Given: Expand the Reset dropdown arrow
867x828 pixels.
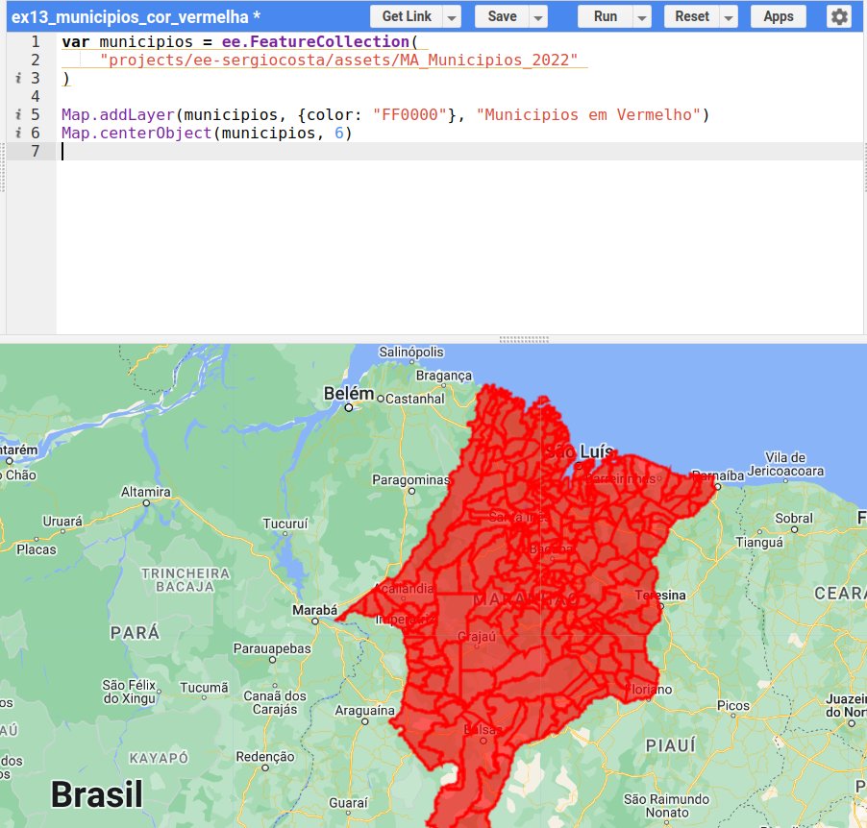Looking at the screenshot, I should click(x=729, y=17).
